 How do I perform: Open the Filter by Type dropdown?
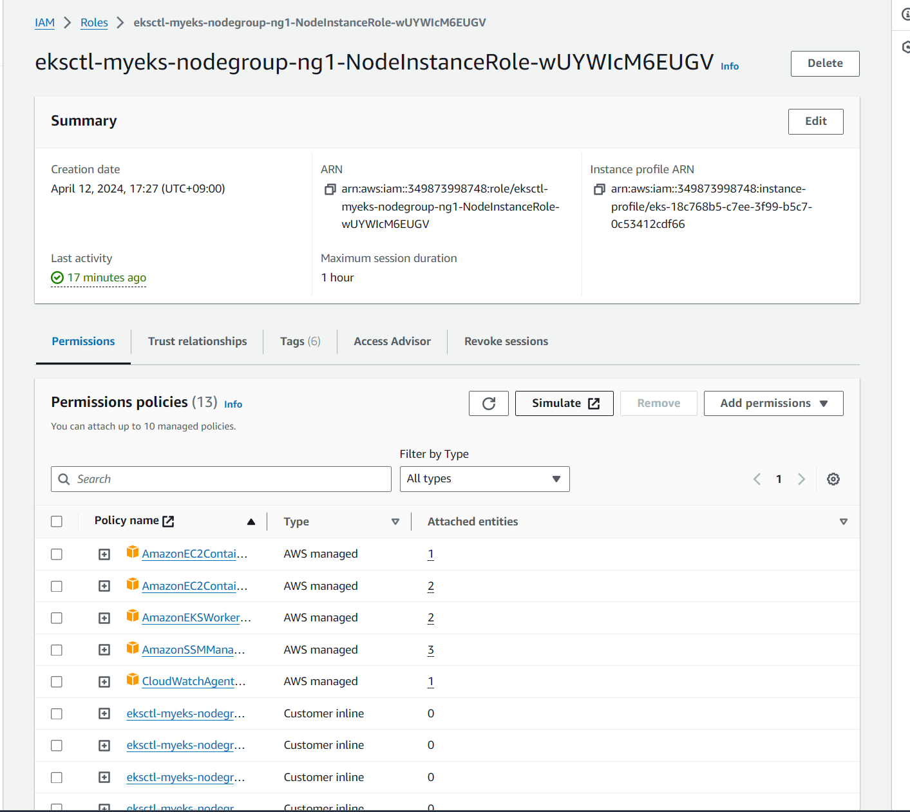point(484,479)
